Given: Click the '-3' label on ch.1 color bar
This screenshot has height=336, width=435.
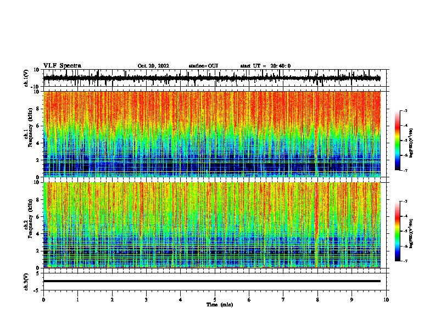Looking at the screenshot, I should coord(405,110).
